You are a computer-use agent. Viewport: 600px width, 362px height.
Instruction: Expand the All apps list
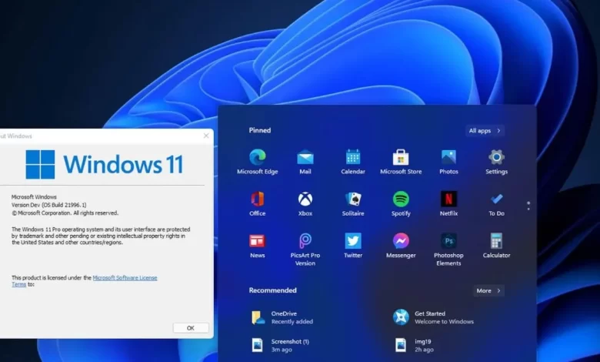pyautogui.click(x=485, y=131)
